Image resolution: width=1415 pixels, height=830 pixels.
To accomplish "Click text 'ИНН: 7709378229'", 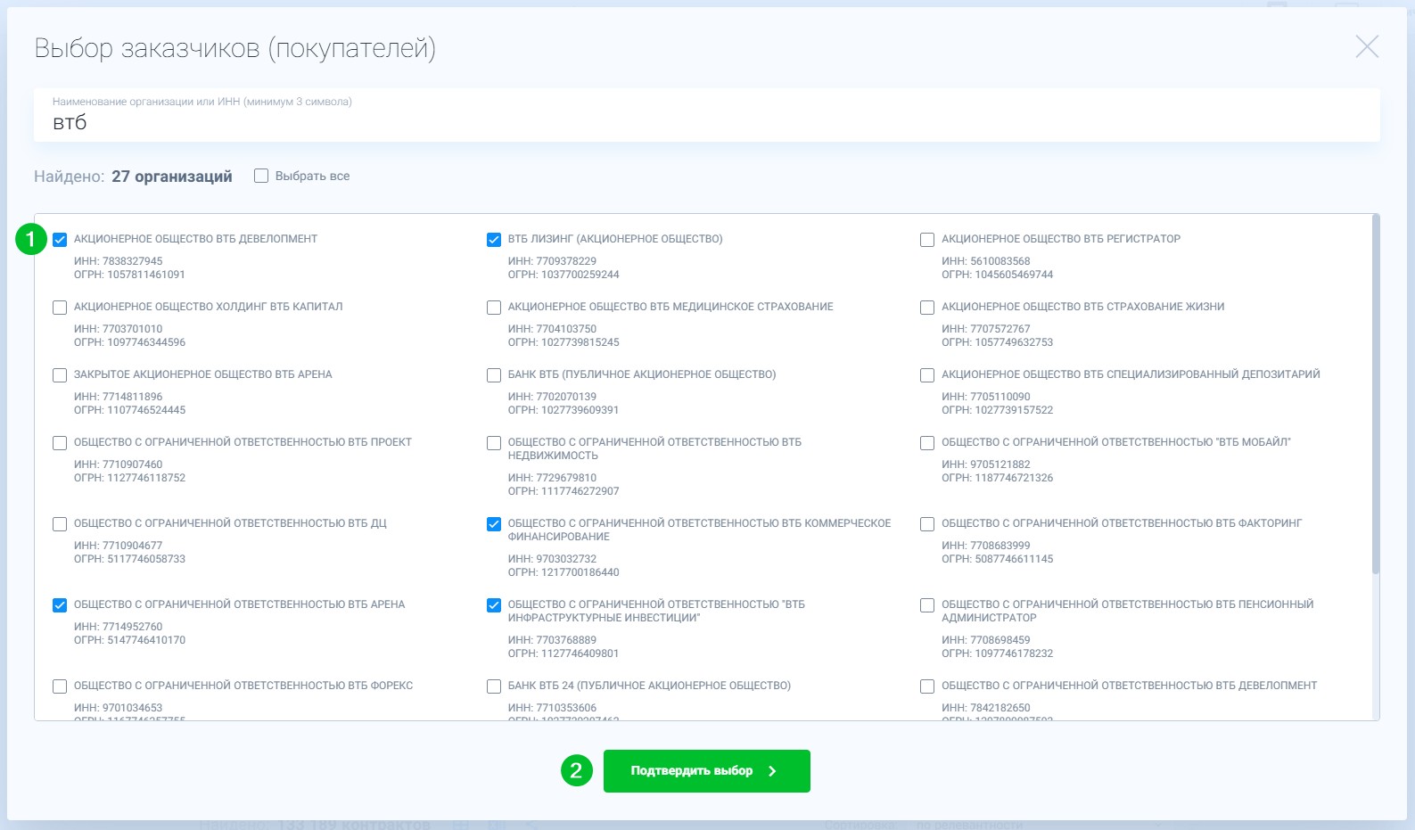I will [x=552, y=261].
